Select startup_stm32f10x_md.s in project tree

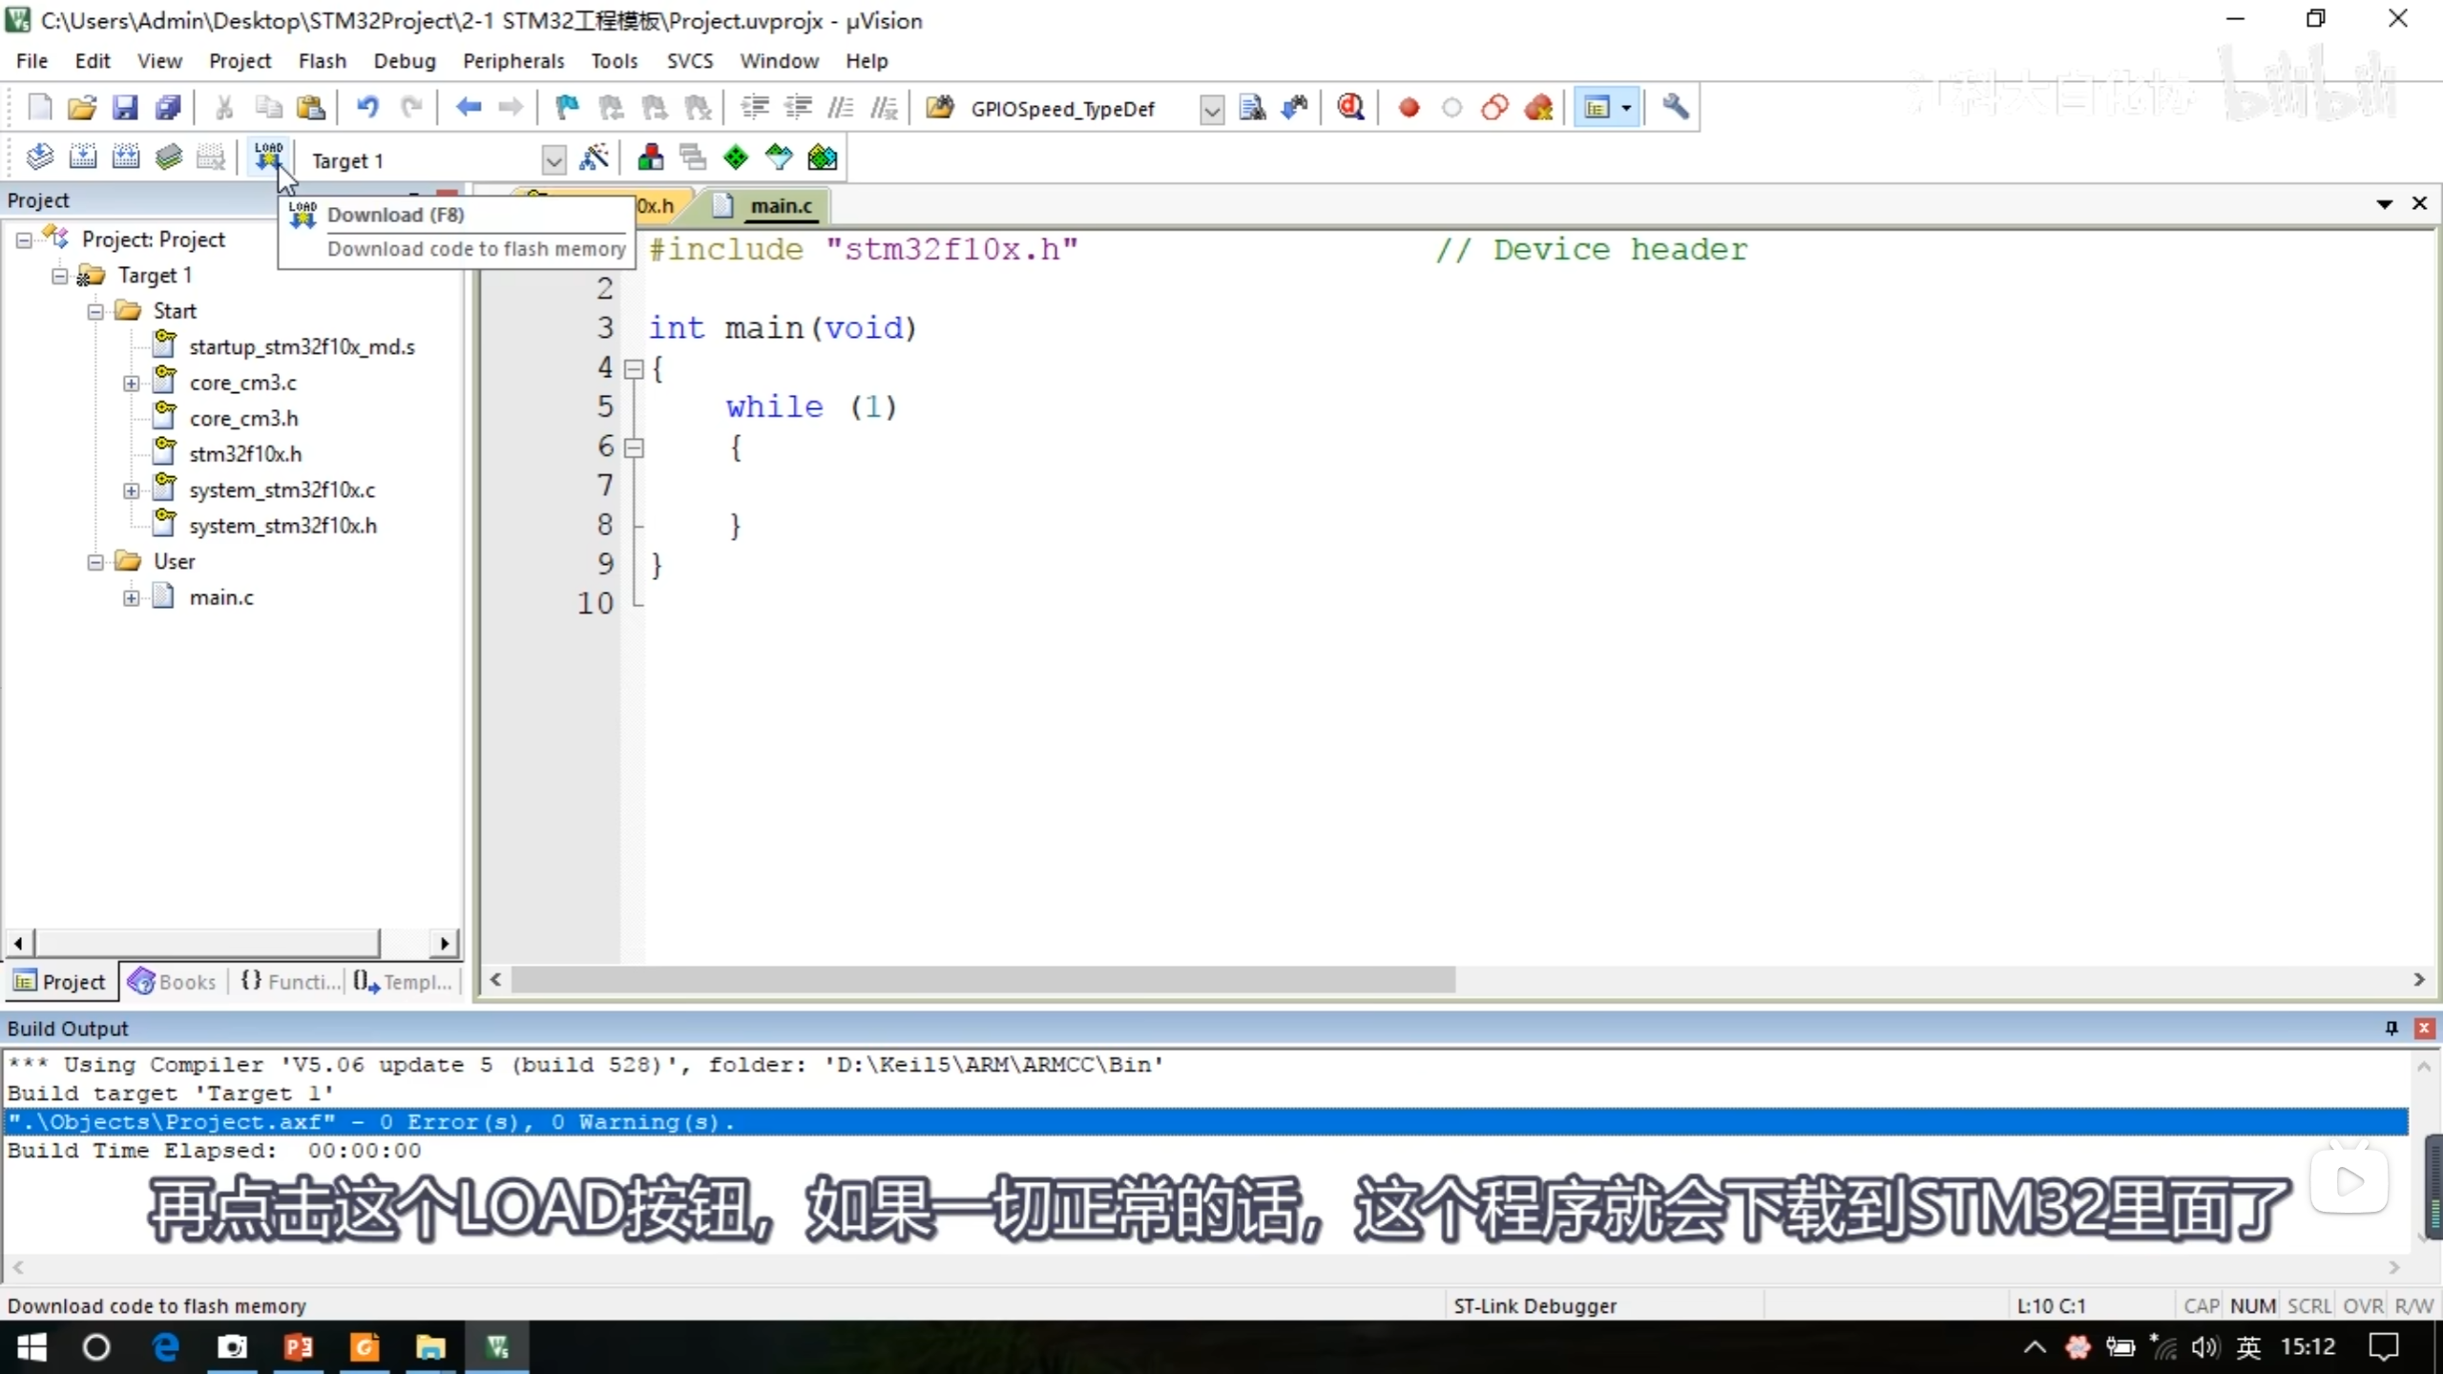click(302, 347)
